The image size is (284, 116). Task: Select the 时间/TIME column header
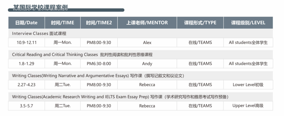[63, 23]
